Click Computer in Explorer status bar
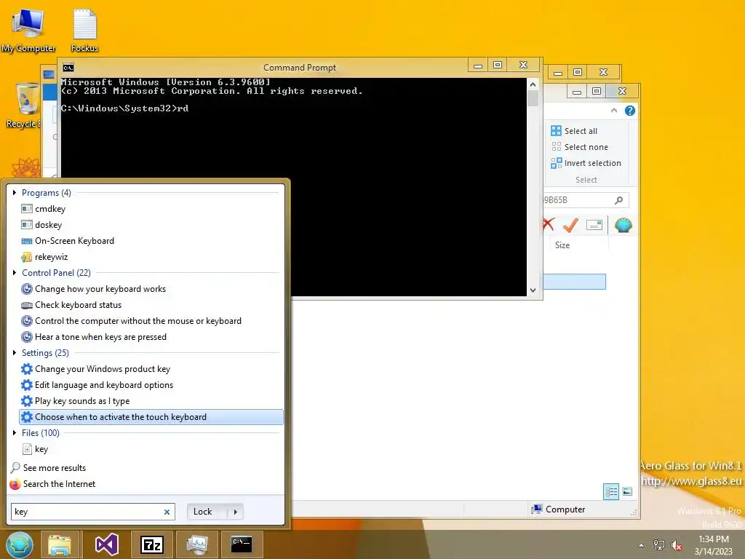Viewport: 745px width, 559px height. click(558, 509)
